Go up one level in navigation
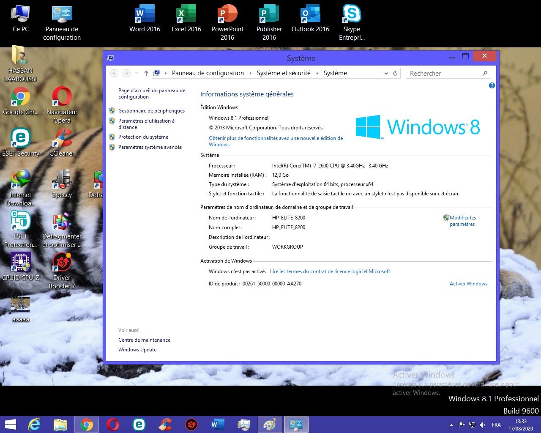The height and width of the screenshot is (433, 541). point(146,73)
